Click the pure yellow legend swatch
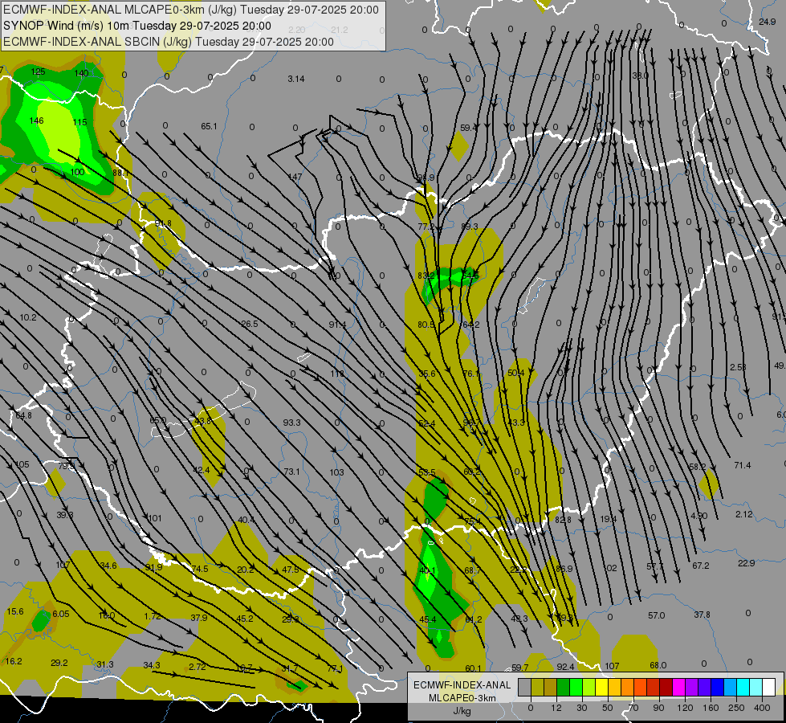The height and width of the screenshot is (723, 786). pos(601,687)
